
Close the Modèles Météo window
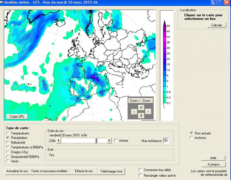[x=227, y=2]
